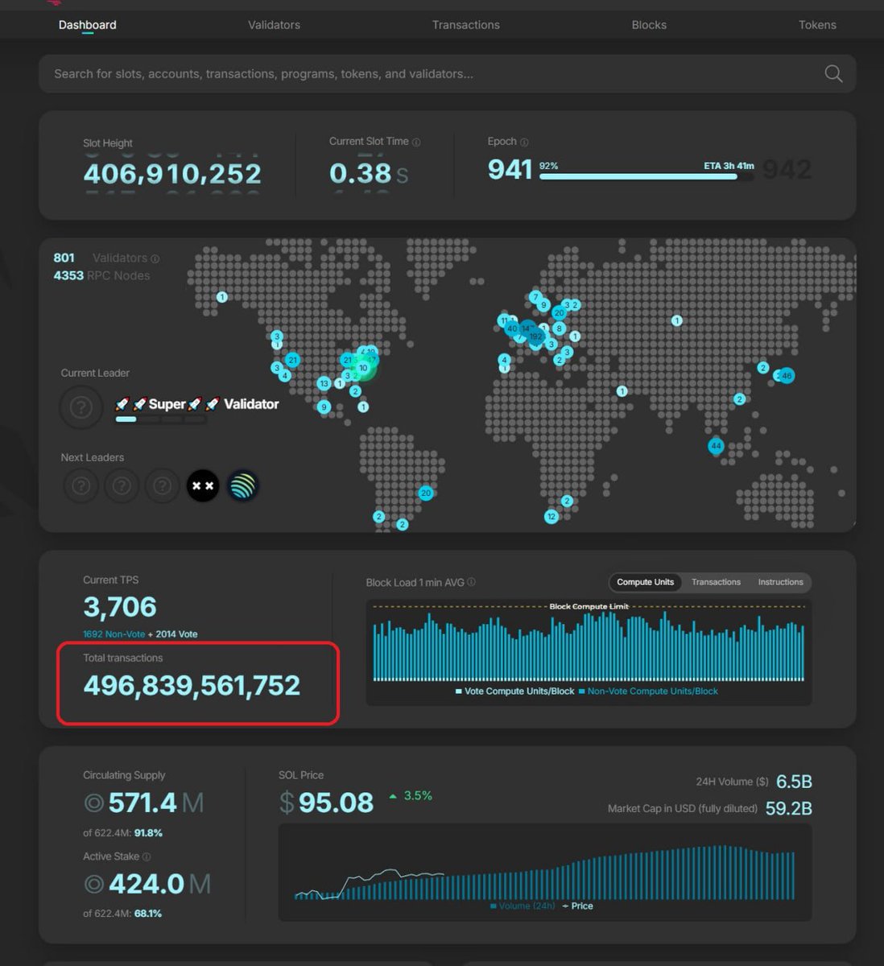Click the map marker labeled 12
Viewport: 884px width, 966px height.
point(551,516)
